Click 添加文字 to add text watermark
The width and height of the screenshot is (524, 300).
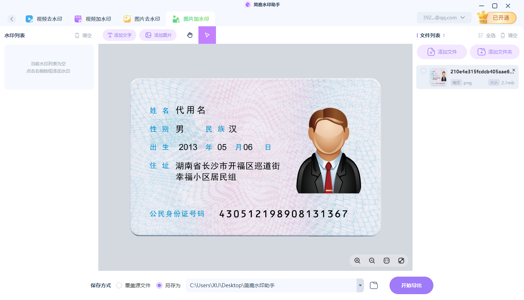tap(119, 35)
